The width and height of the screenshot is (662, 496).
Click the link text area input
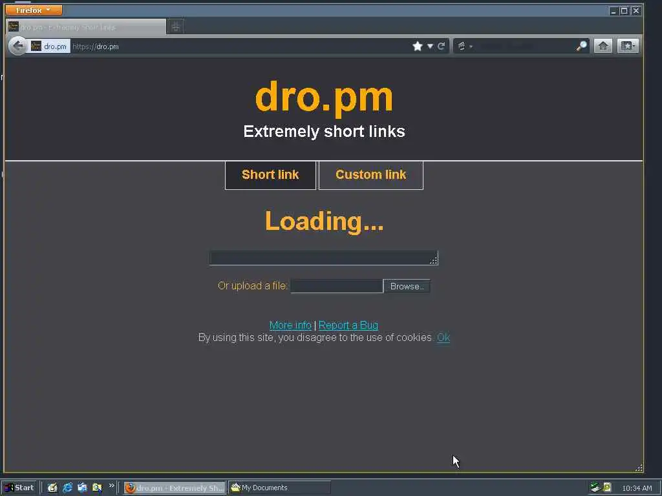pos(323,258)
